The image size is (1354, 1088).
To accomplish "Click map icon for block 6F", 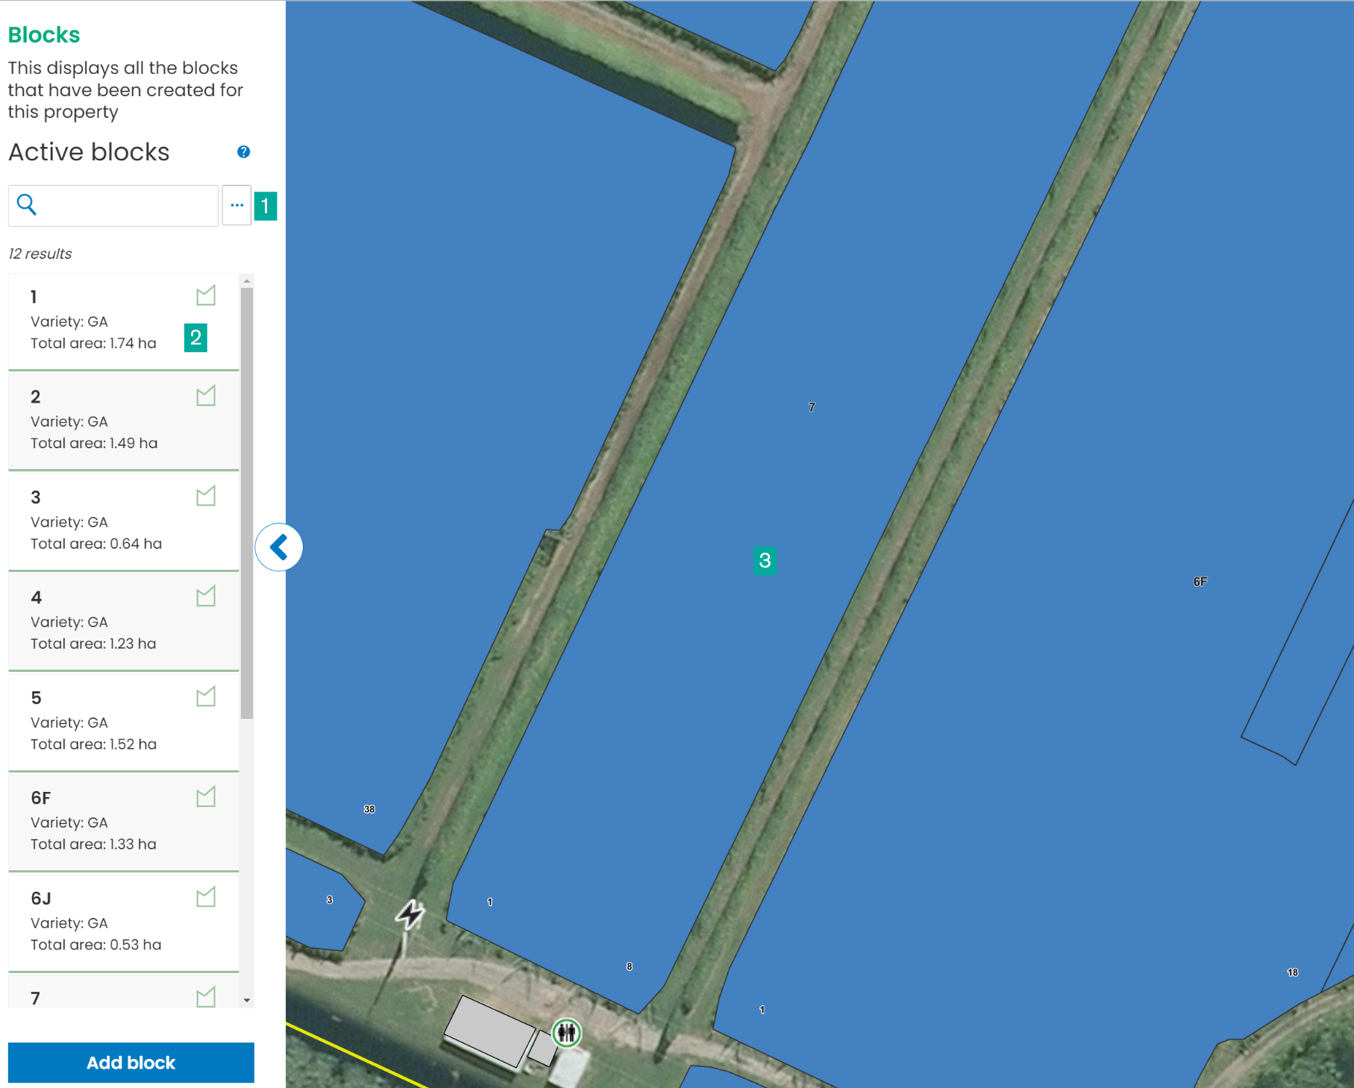I will [x=206, y=797].
